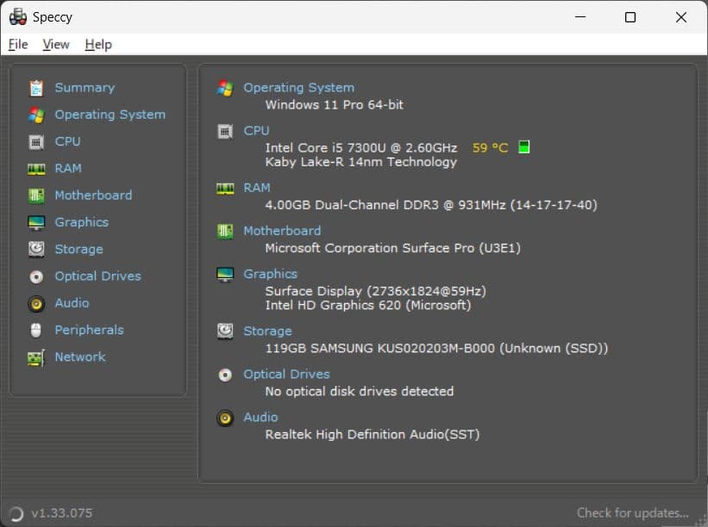Click Realtek High Definition Audio(SST) text
This screenshot has height=527, width=708.
coord(373,435)
